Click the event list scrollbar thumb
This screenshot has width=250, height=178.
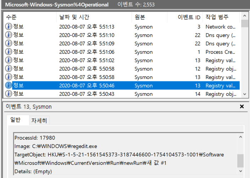[245, 24]
